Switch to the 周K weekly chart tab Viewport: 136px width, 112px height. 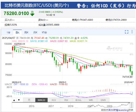26,32
